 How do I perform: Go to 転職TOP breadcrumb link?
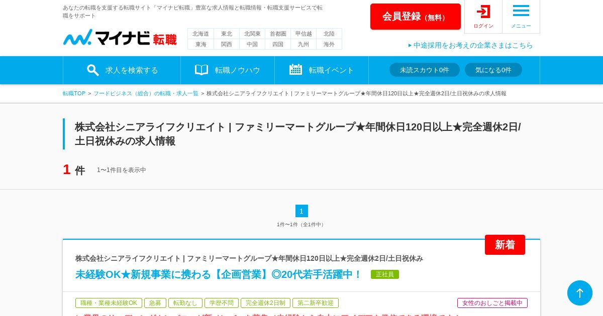point(74,93)
